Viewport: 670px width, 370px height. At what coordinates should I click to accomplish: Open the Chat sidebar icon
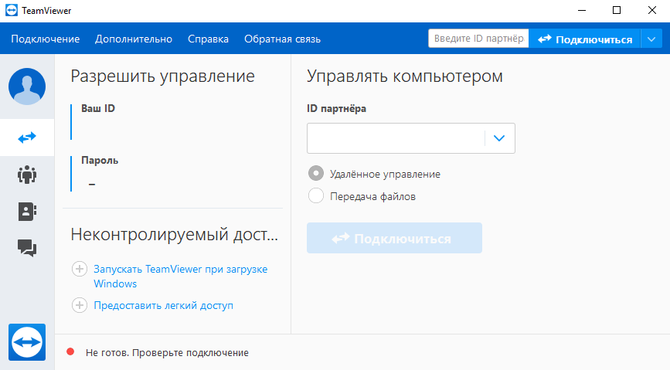point(27,248)
